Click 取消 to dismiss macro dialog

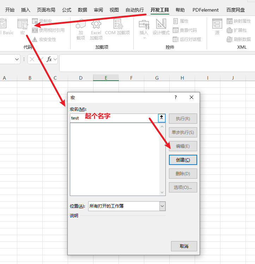[x=184, y=246]
